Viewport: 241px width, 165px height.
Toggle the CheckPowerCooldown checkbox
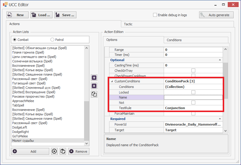[x=193, y=75]
